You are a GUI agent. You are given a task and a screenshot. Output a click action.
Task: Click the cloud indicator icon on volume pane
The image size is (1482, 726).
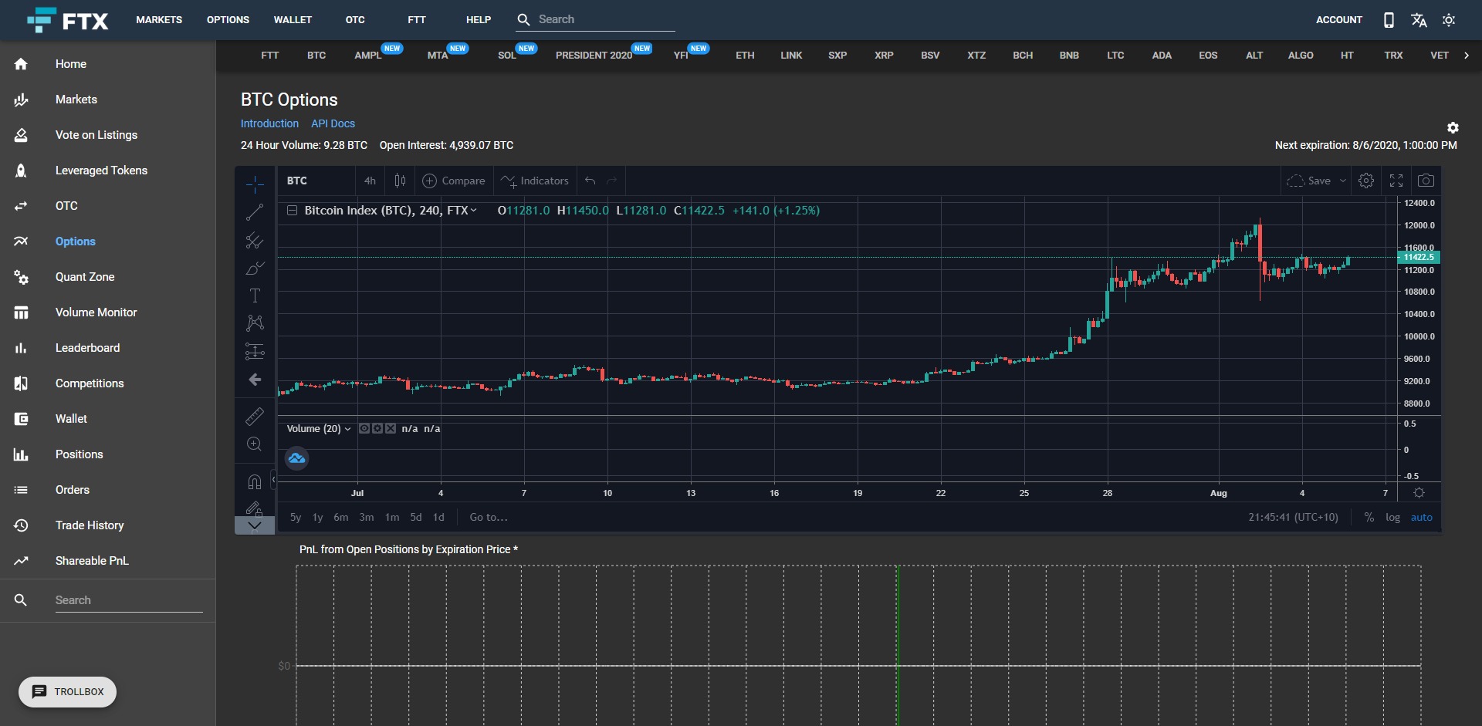pyautogui.click(x=297, y=458)
